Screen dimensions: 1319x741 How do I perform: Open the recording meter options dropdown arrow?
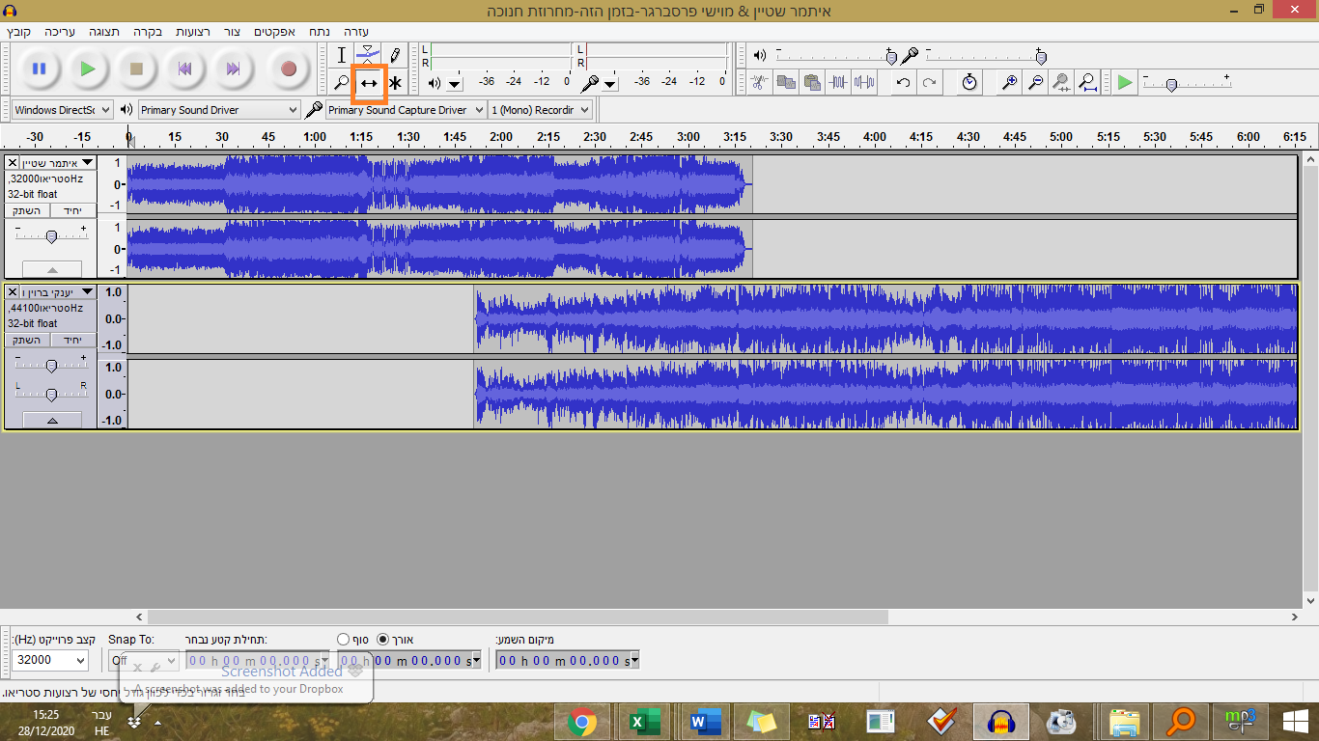[610, 84]
